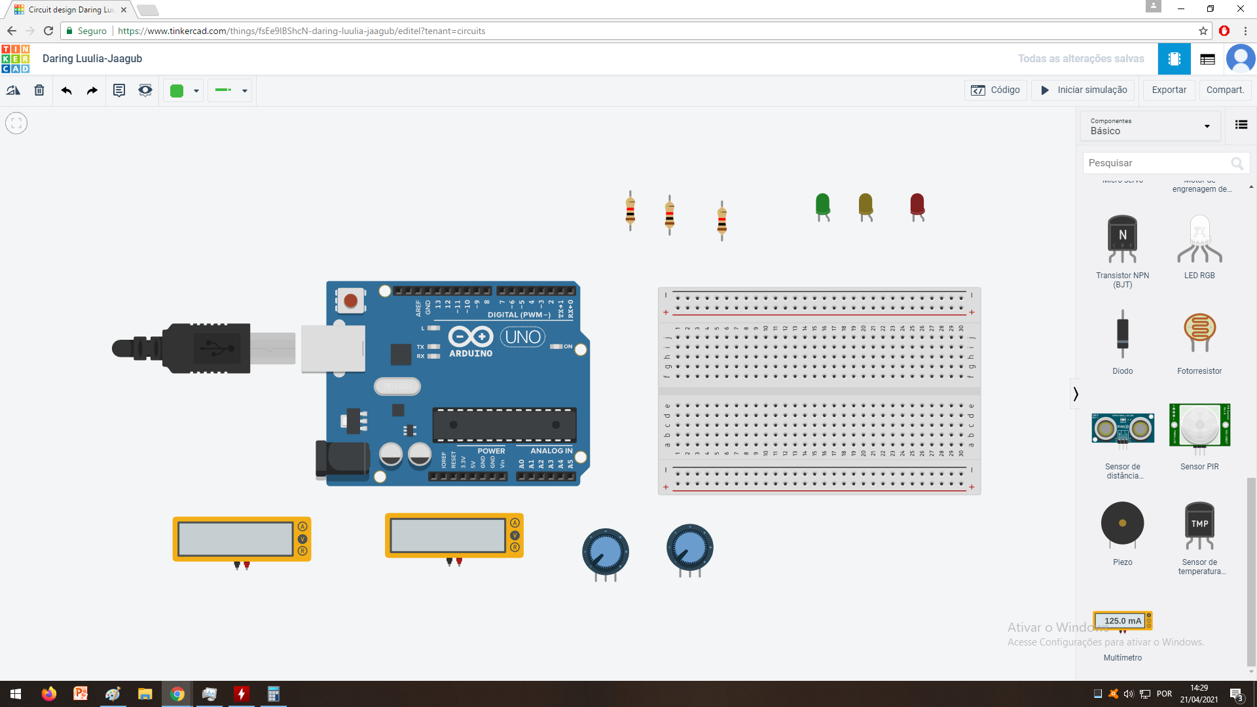The width and height of the screenshot is (1257, 707).
Task: Open the Tinkercad home logo
Action: click(x=16, y=58)
